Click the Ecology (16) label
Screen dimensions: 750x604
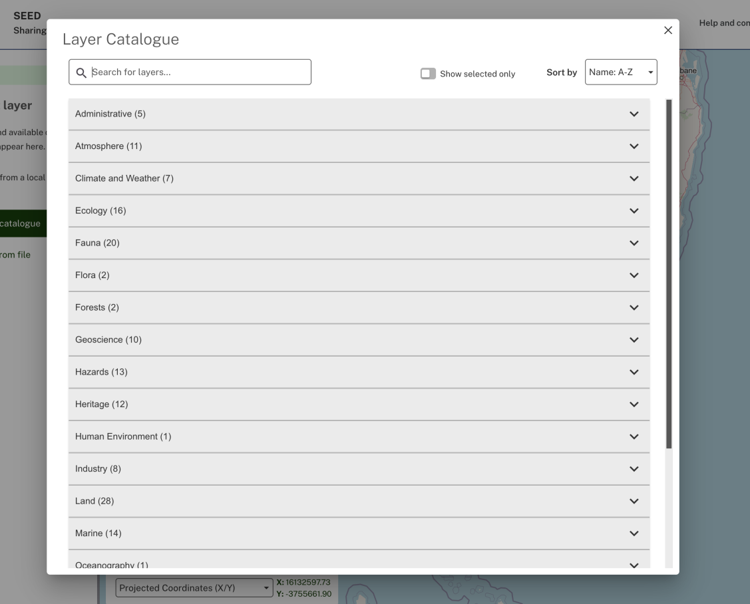100,211
